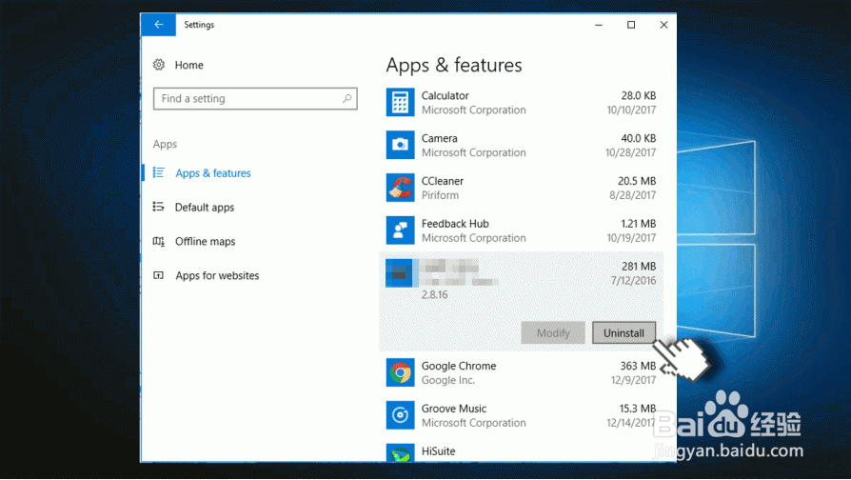The height and width of the screenshot is (480, 851).
Task: Close the Settings window
Action: [x=663, y=25]
